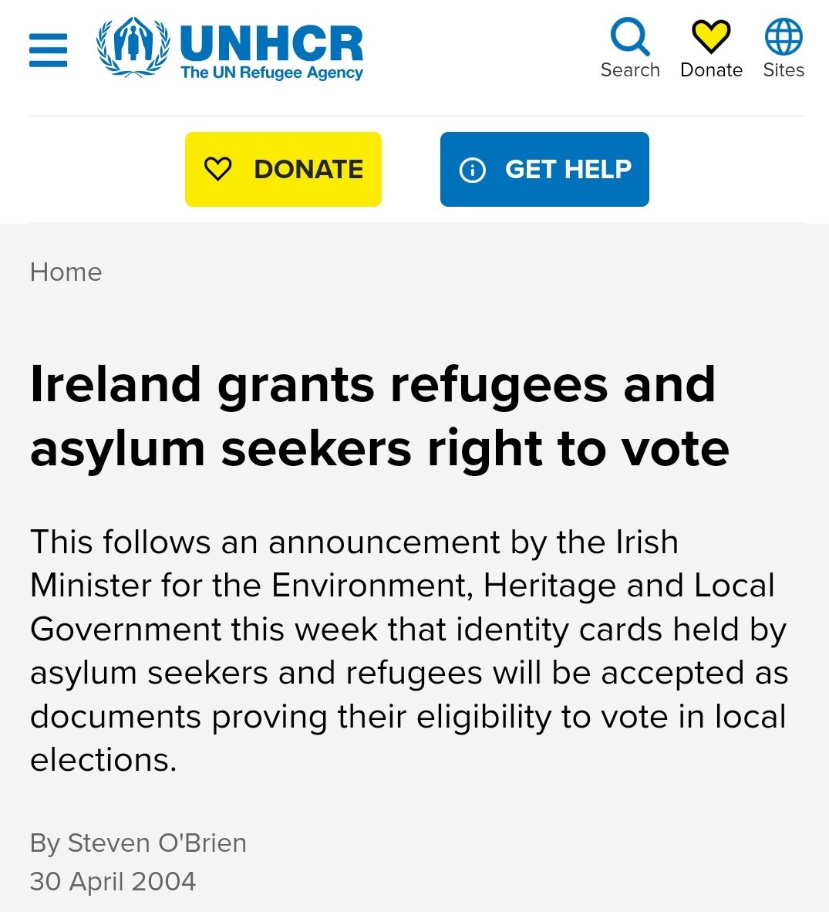Click the yellow heart icon in header

point(710,36)
